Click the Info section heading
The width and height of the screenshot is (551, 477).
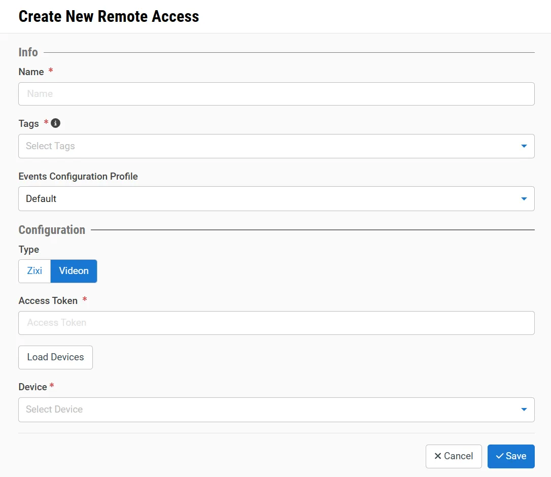28,52
